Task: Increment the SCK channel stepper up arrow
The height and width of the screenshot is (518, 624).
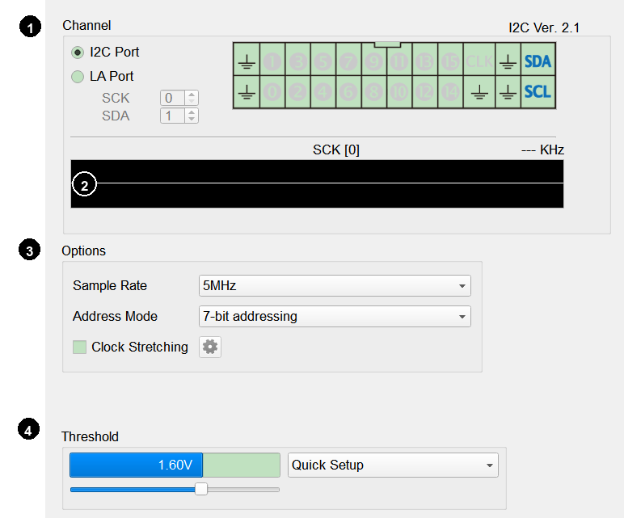Action: click(192, 95)
